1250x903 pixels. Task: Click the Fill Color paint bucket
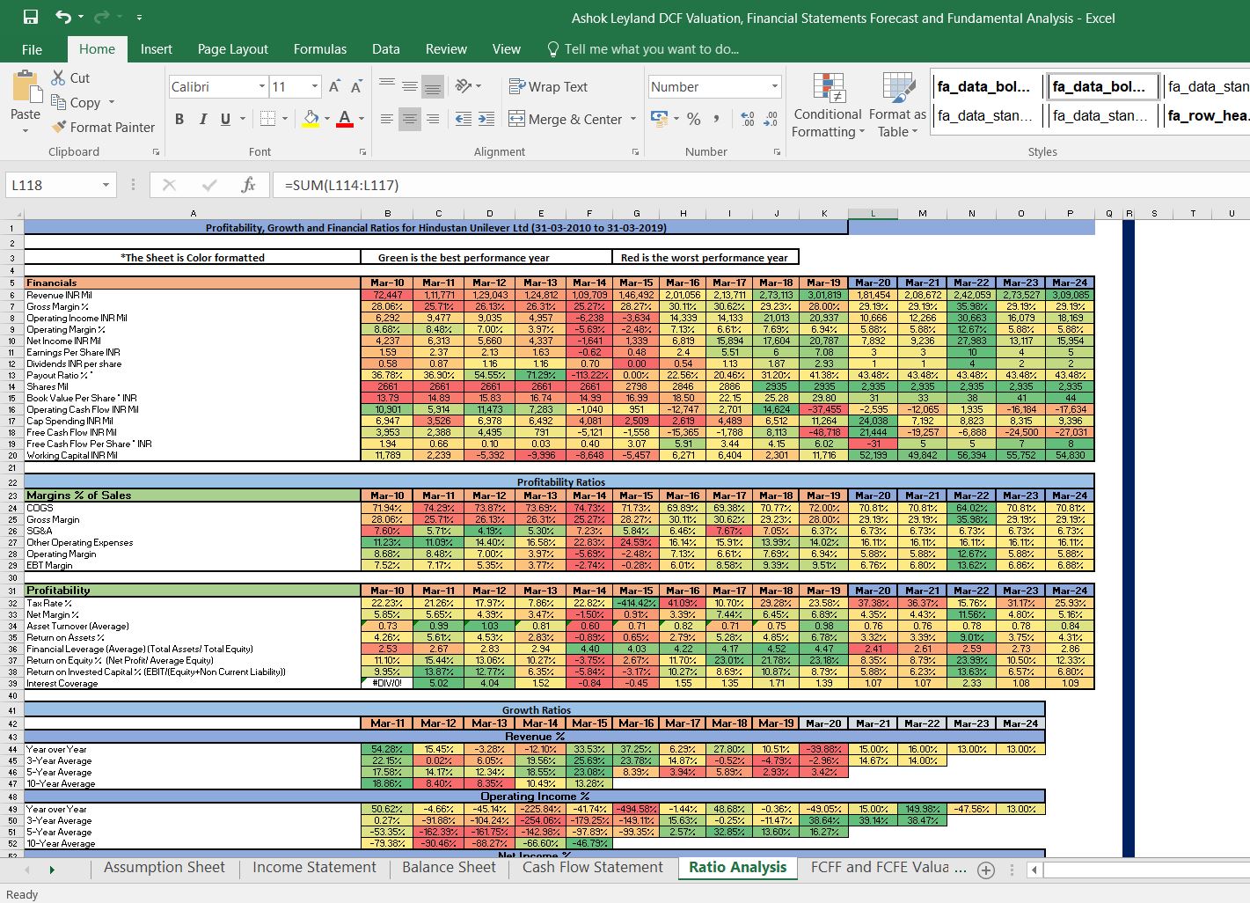(311, 119)
